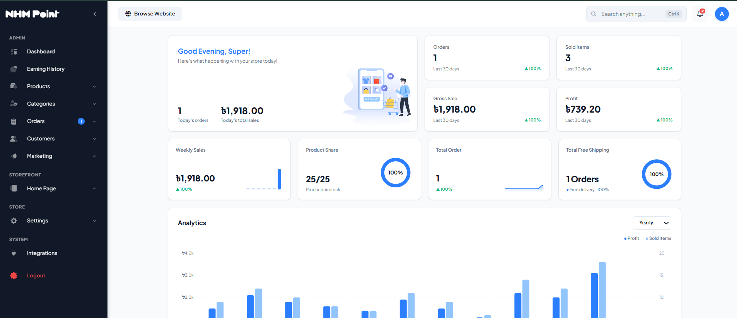The height and width of the screenshot is (318, 737).
Task: Click the Integrations plug icon
Action: (14, 253)
